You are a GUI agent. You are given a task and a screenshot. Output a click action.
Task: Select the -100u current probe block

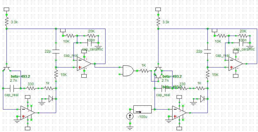pyautogui.click(x=143, y=109)
